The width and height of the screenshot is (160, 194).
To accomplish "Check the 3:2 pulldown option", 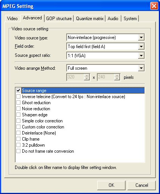I will pyautogui.click(x=19, y=145).
